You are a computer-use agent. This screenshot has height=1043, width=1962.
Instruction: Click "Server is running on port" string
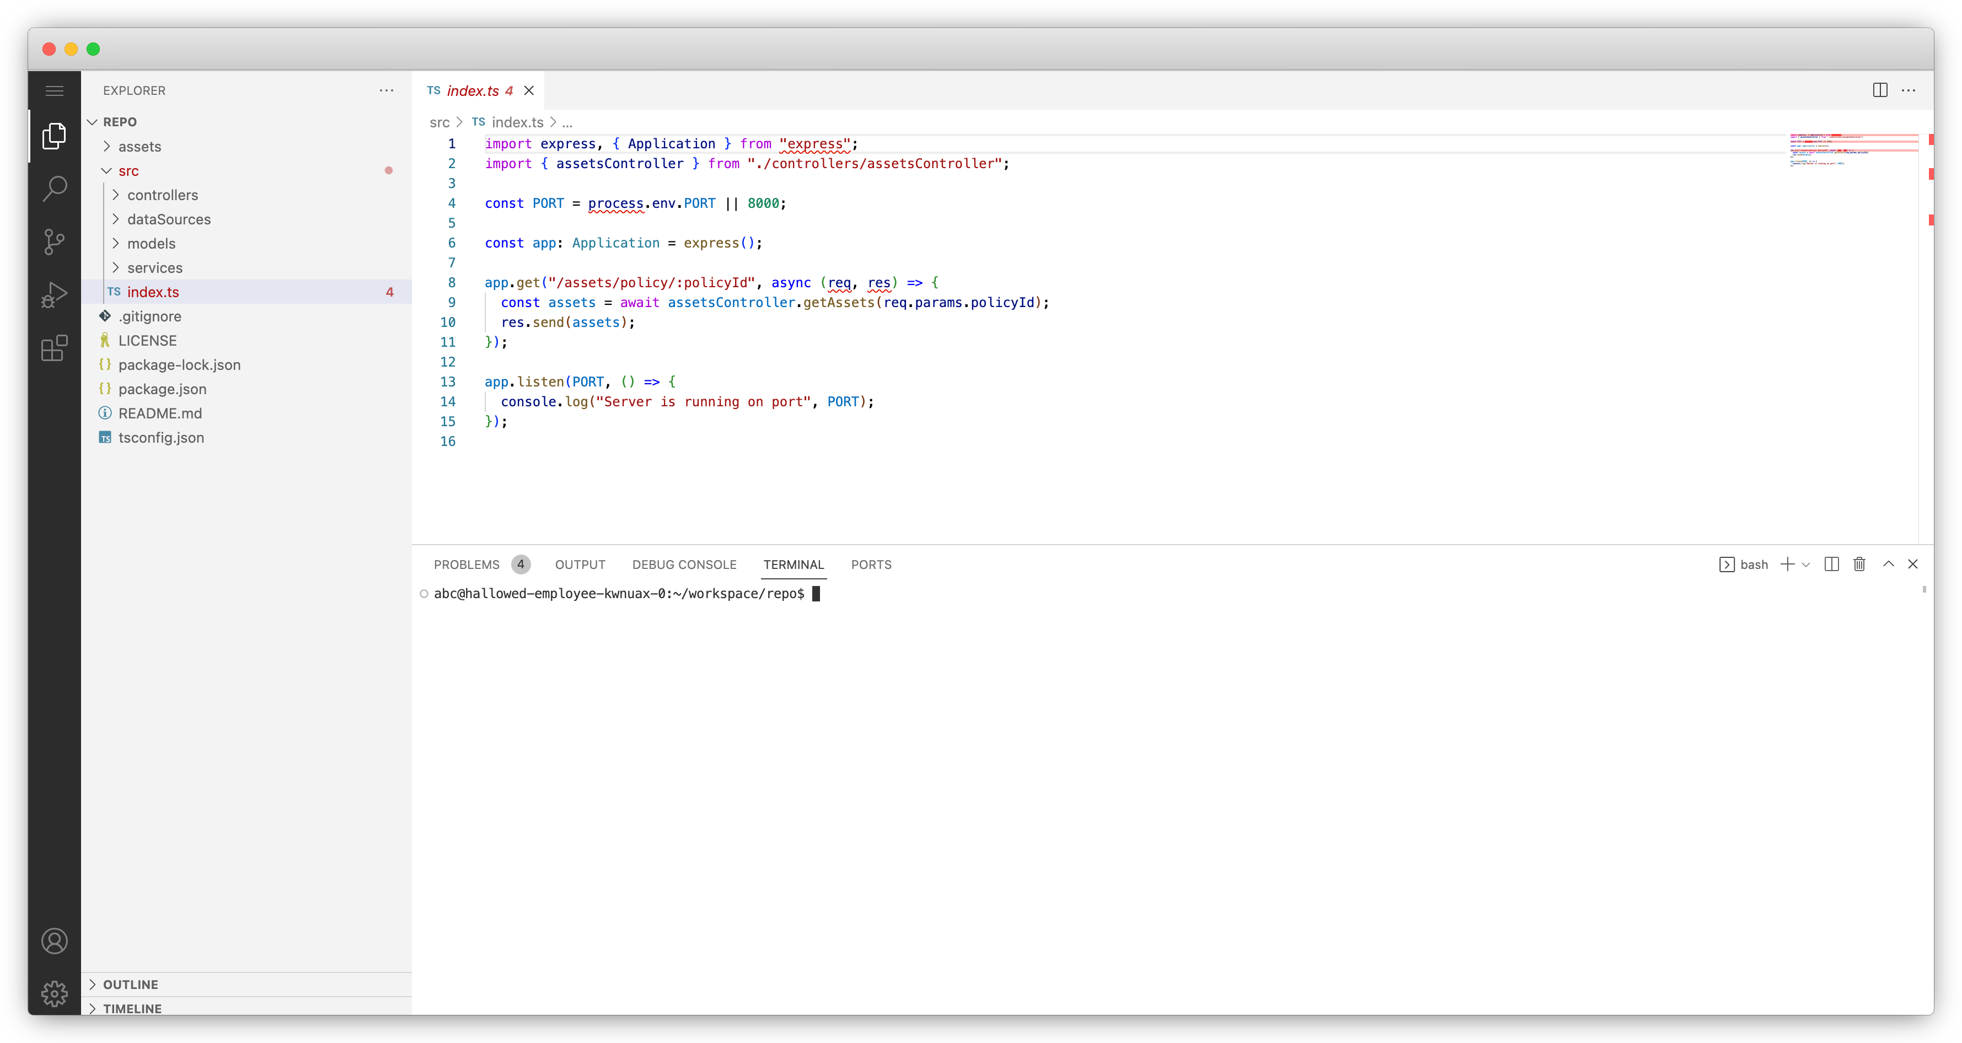[x=704, y=402]
